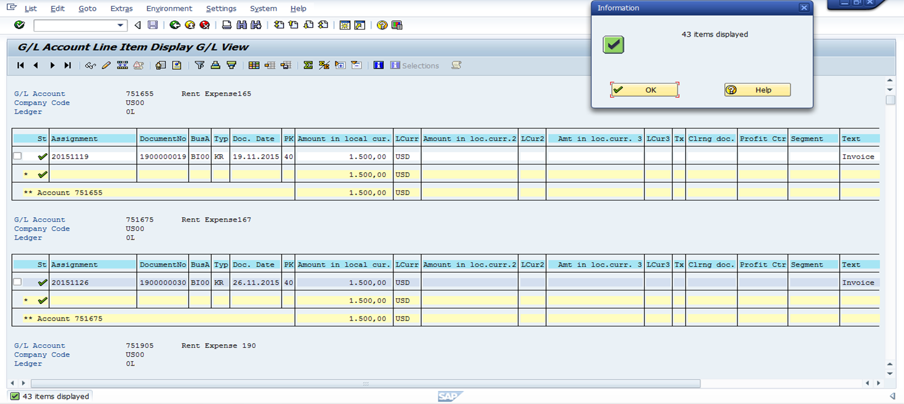Display totals using the Sigma icon
904x404 pixels.
[308, 65]
